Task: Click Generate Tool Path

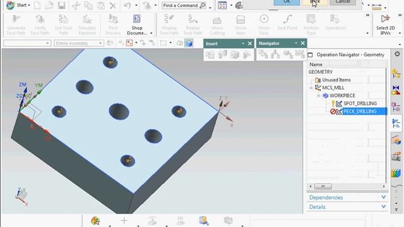Action: pyautogui.click(x=16, y=25)
